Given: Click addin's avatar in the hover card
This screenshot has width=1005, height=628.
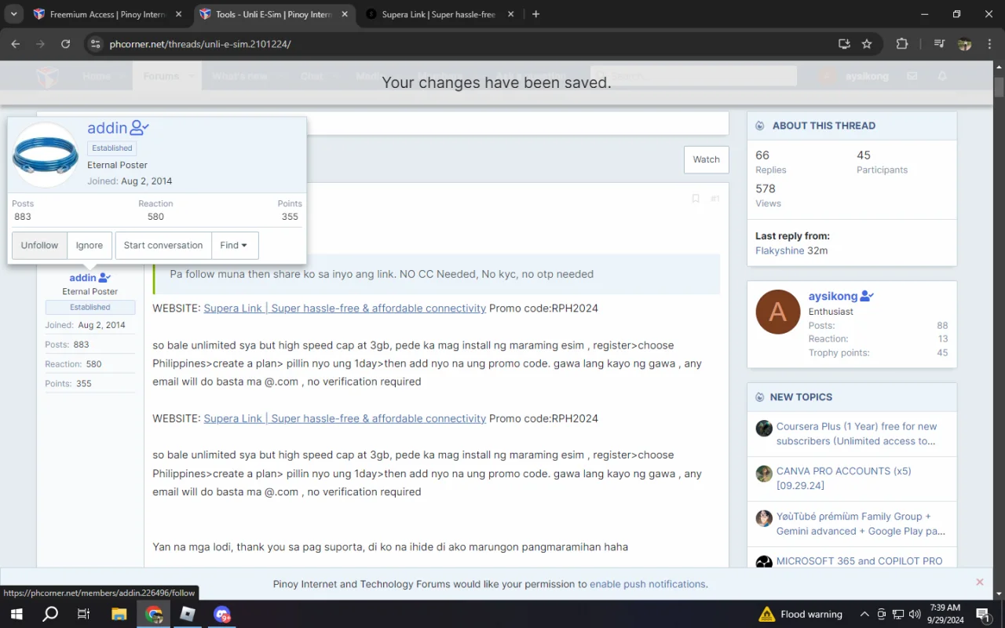Looking at the screenshot, I should click(x=46, y=155).
